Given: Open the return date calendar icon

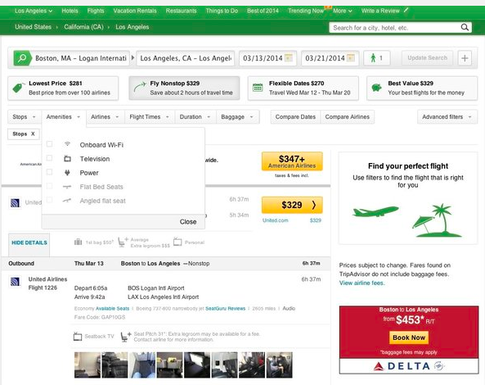Looking at the screenshot, I should pos(351,58).
